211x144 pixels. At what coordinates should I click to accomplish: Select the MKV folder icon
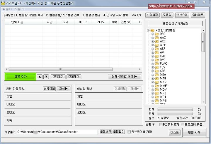pyautogui.click(x=157, y=82)
